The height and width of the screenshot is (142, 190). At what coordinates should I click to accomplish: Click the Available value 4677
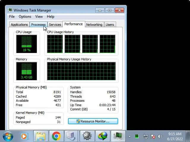(57, 101)
